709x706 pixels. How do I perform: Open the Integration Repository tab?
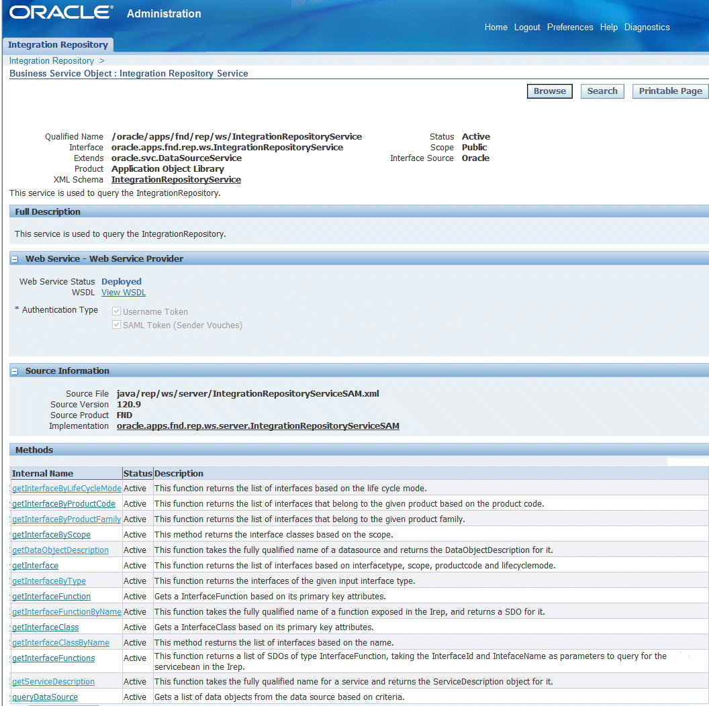(58, 45)
